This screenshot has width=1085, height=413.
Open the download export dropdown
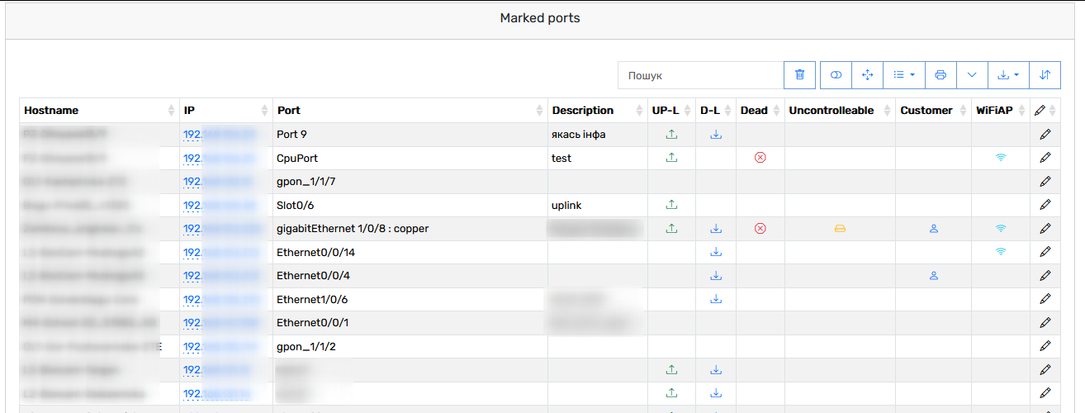tap(1008, 75)
